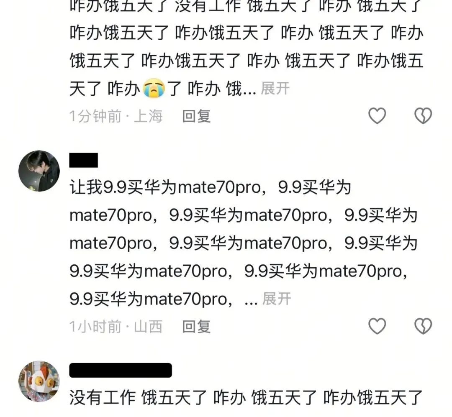Select the 上海 location label

[148, 116]
